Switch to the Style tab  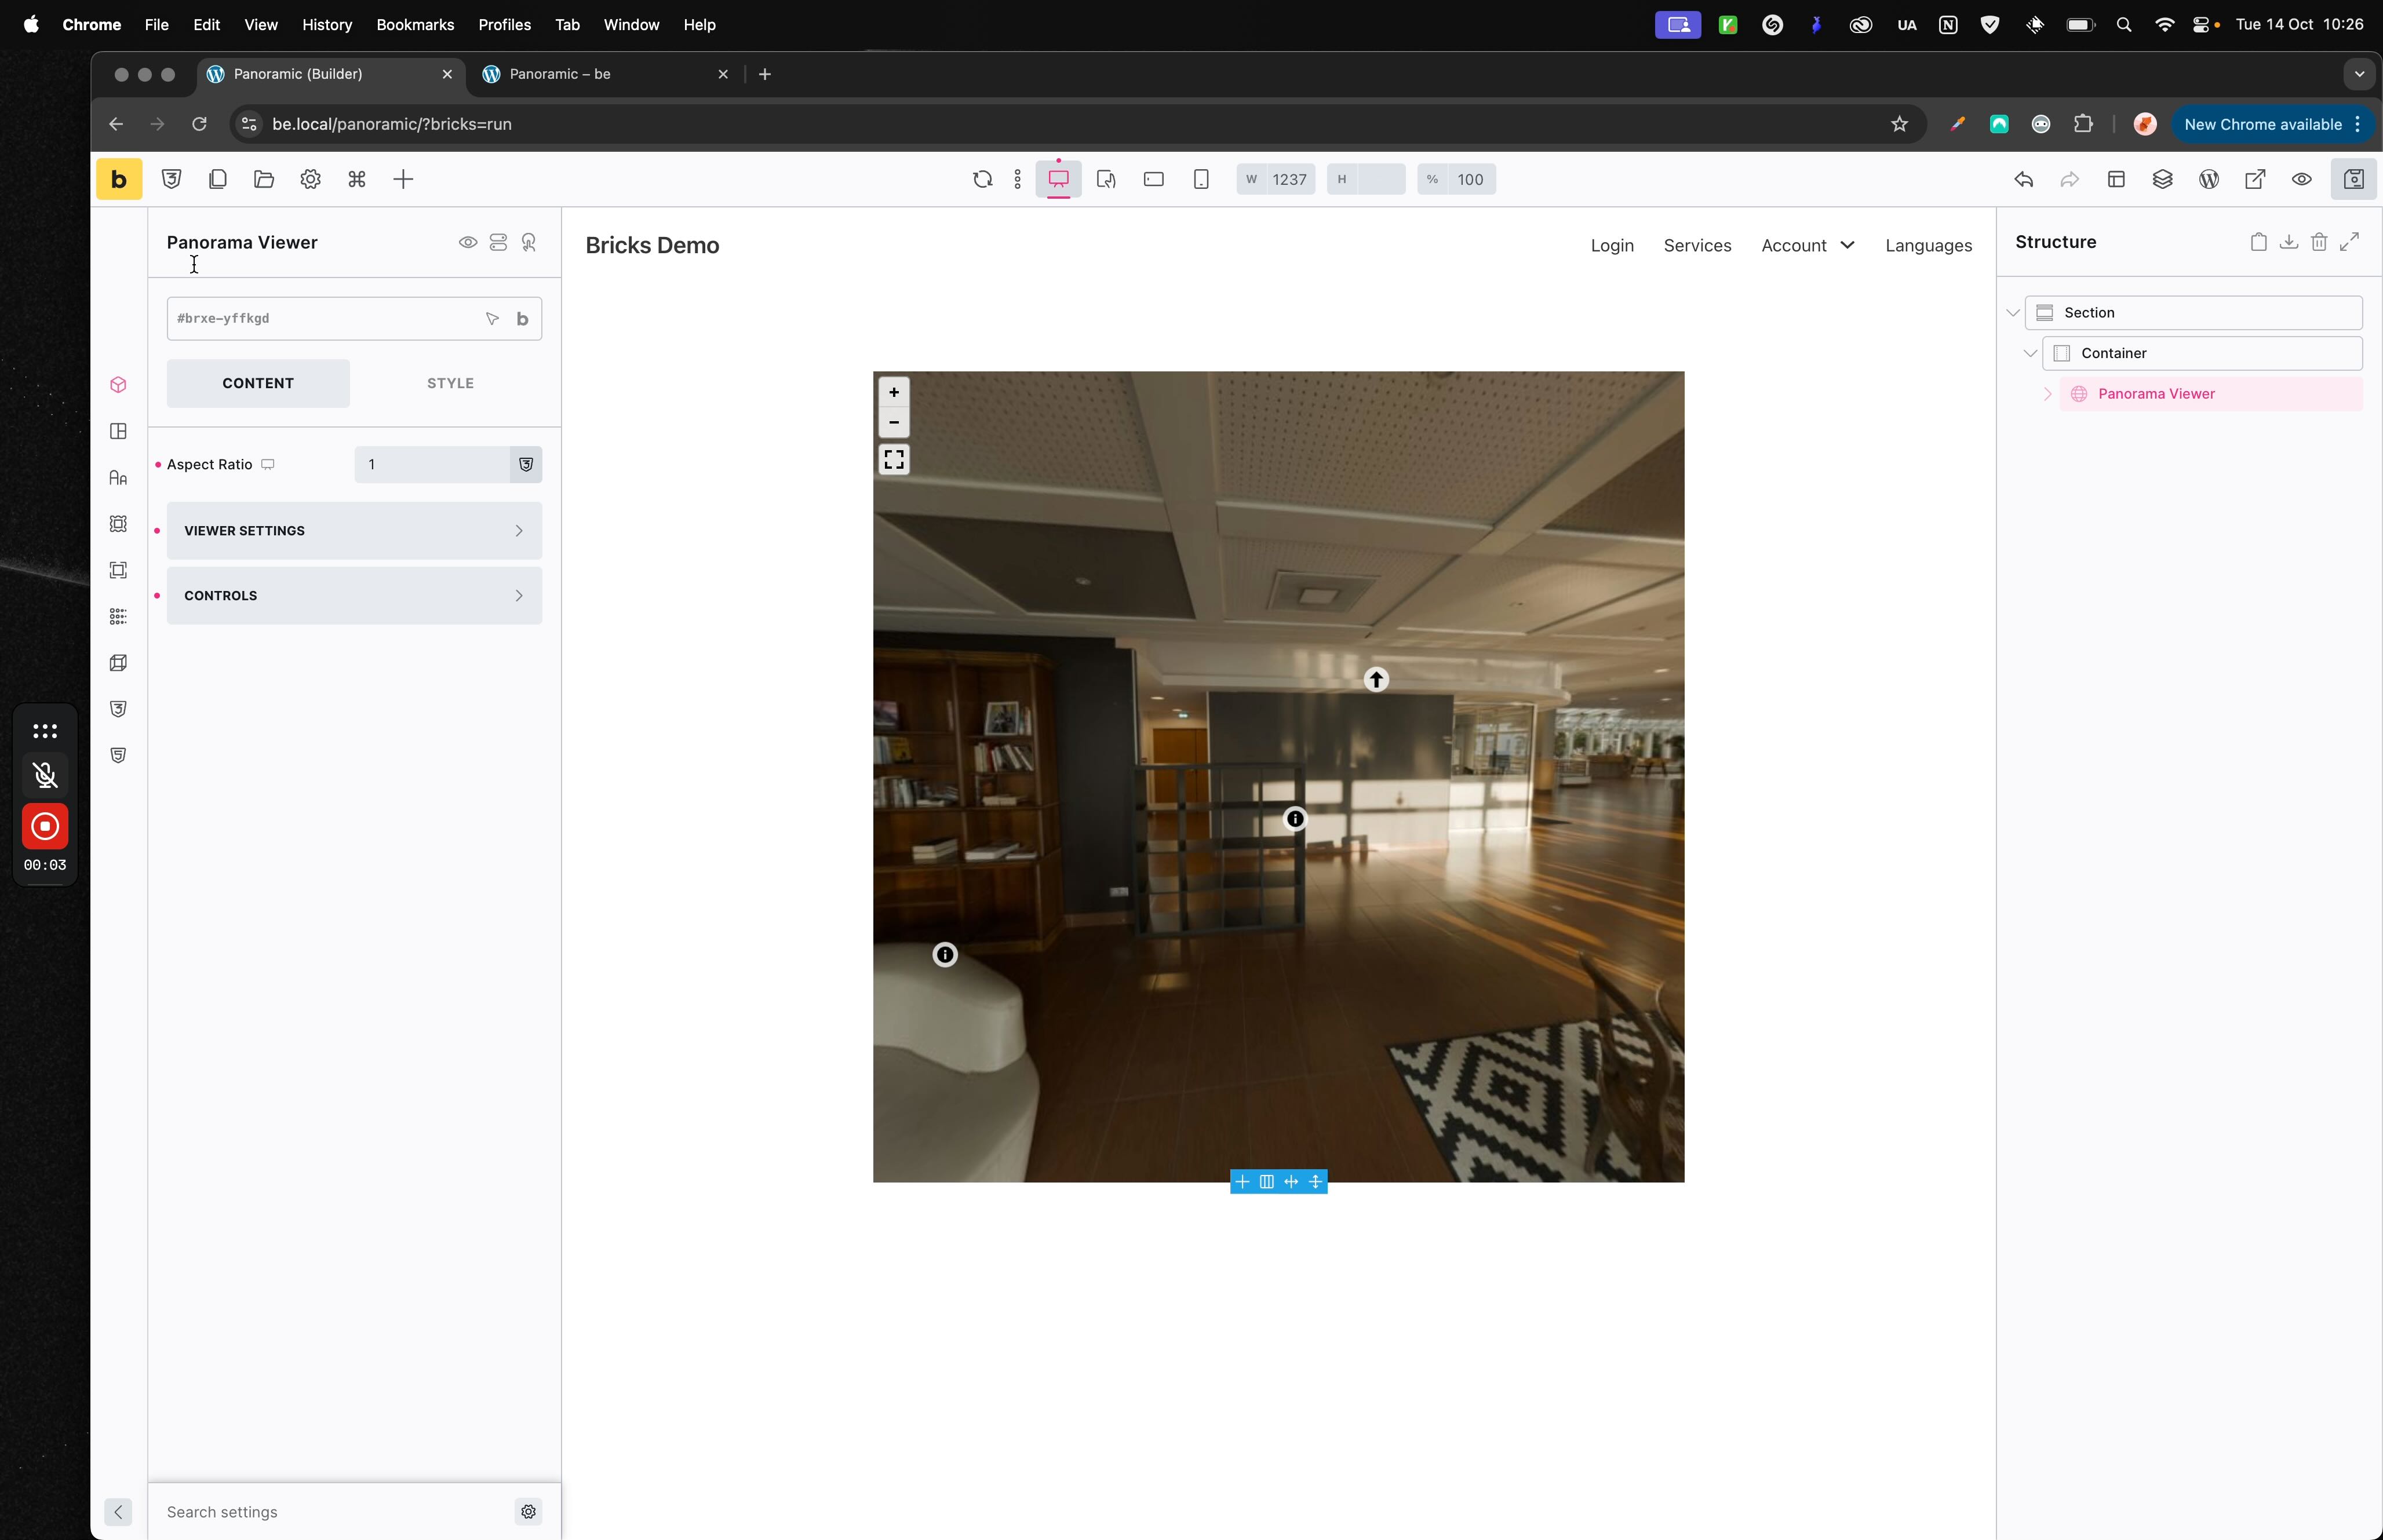[x=450, y=383]
